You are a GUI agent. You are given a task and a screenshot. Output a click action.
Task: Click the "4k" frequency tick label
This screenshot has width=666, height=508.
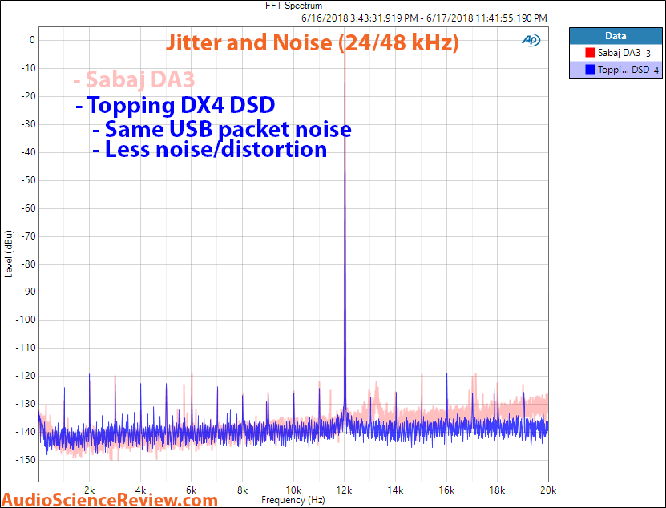pos(140,490)
